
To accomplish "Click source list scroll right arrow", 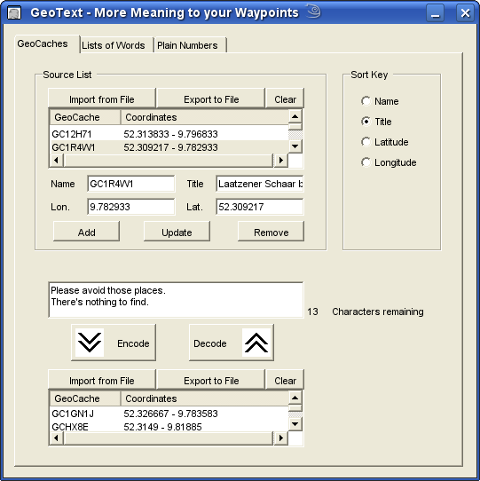I will point(280,160).
